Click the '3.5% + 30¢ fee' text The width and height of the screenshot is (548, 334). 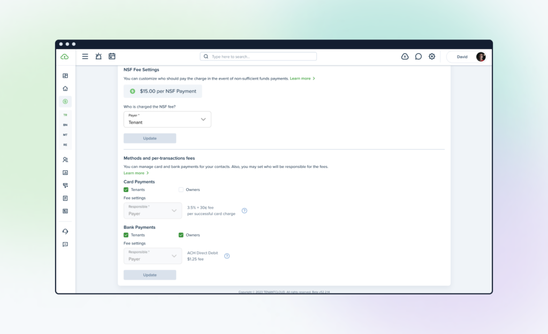(200, 207)
